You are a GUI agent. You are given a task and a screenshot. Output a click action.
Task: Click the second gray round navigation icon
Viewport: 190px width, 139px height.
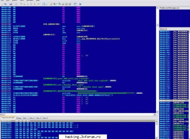click(70, 4)
